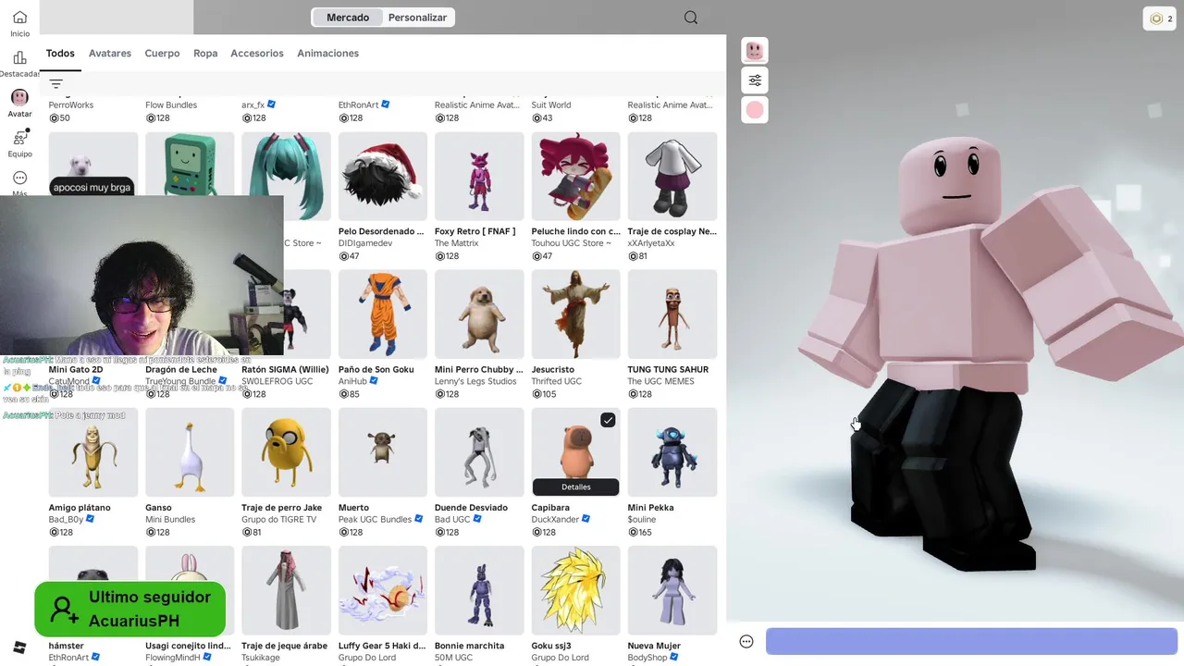Screen dimensions: 1184x666
Task: Click the DuckXander creator link
Action: (557, 520)
